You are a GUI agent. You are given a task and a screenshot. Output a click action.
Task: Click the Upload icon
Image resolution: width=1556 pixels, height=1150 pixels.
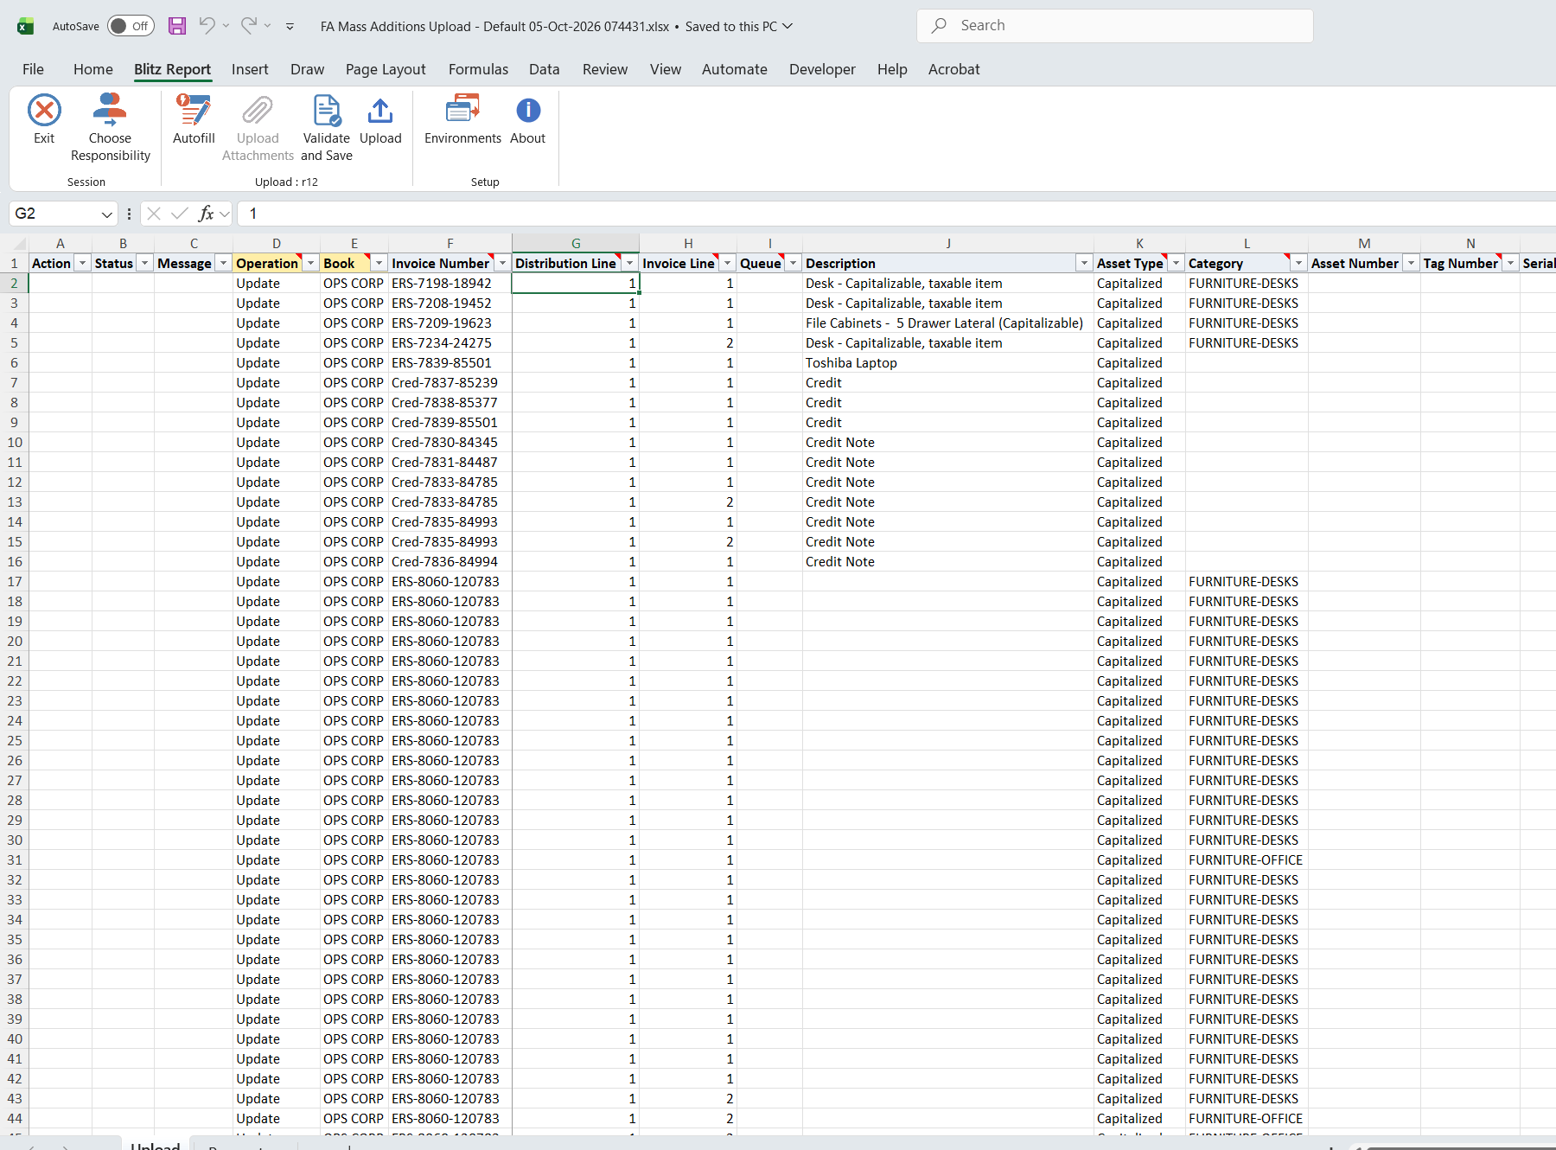tap(380, 111)
